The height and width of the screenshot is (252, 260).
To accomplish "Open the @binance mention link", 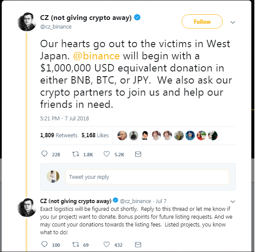I will [x=96, y=56].
